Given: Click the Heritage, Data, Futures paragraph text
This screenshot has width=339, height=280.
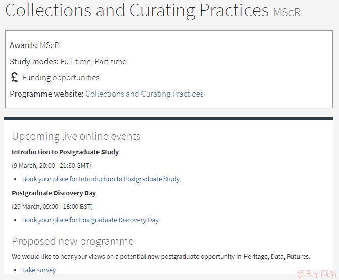Looking at the screenshot, I should pos(161,256).
